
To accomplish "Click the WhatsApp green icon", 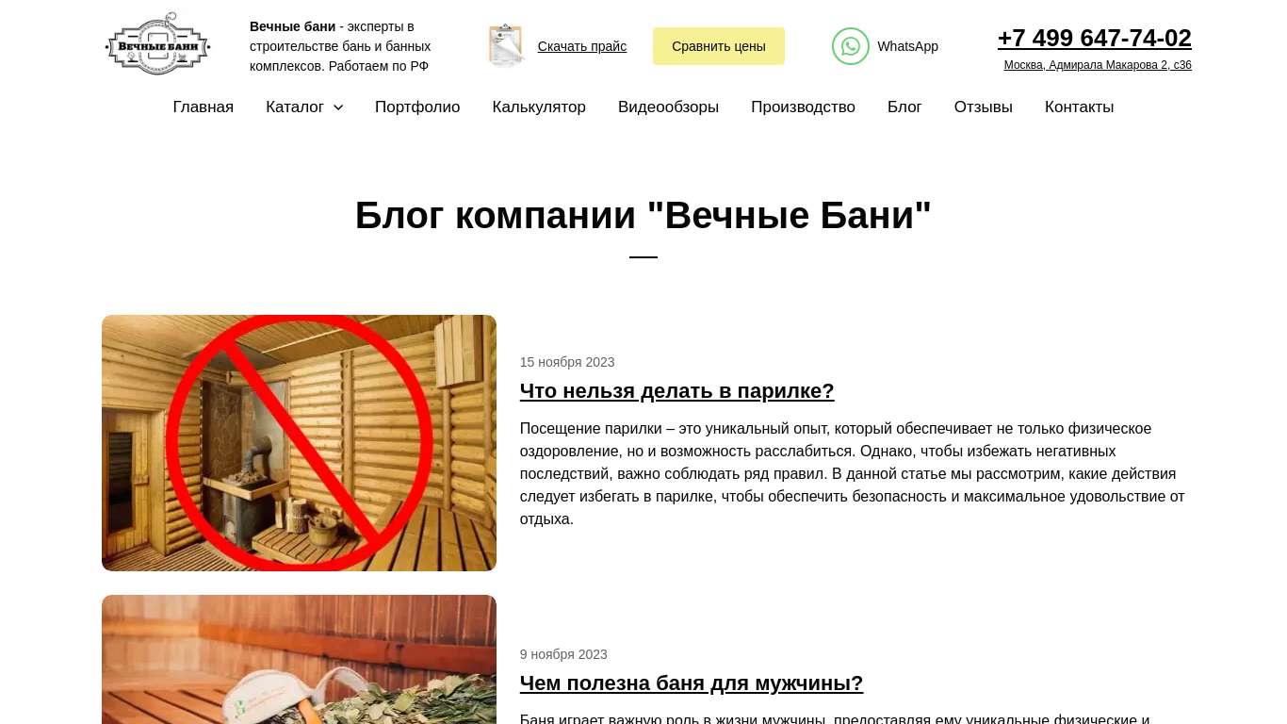I will [850, 46].
